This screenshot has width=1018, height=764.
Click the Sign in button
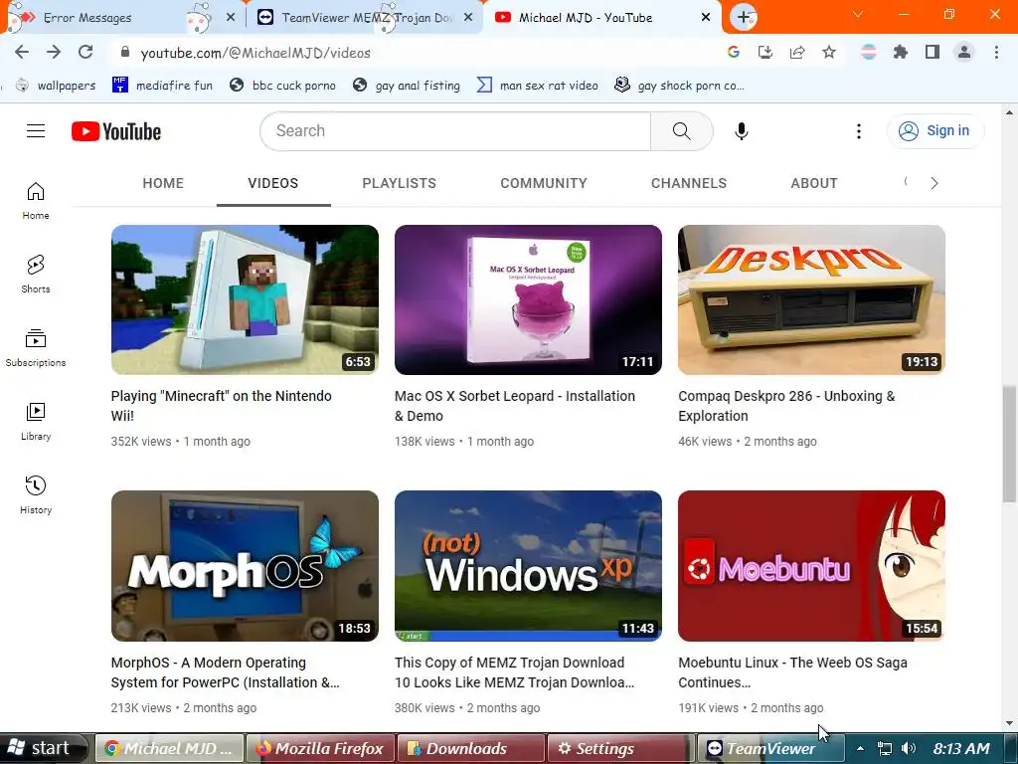(934, 131)
